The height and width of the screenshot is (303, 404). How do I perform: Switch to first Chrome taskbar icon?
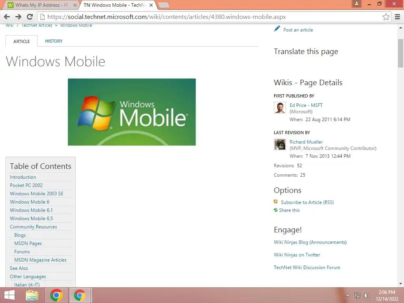(56, 295)
